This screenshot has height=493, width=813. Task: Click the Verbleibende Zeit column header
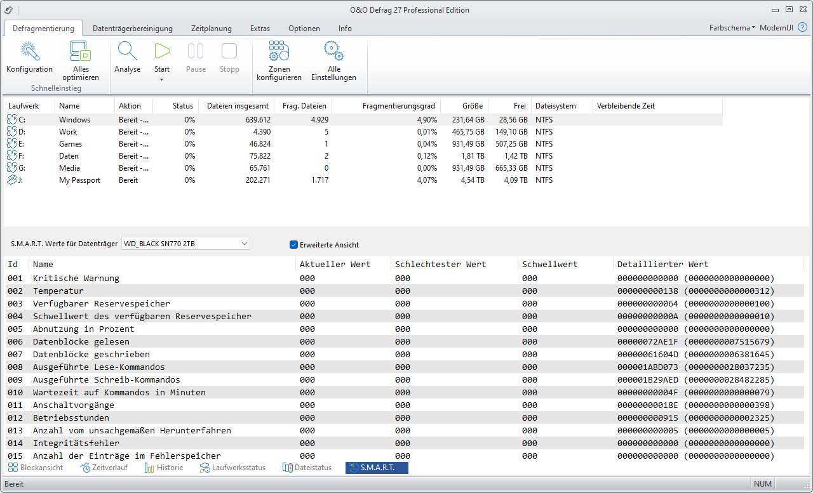(x=657, y=106)
